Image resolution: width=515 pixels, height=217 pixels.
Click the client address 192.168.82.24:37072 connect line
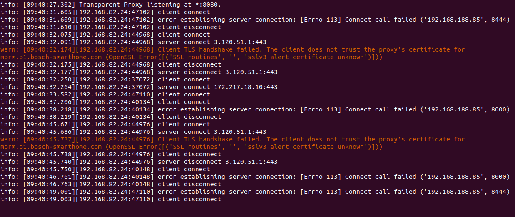(105, 79)
